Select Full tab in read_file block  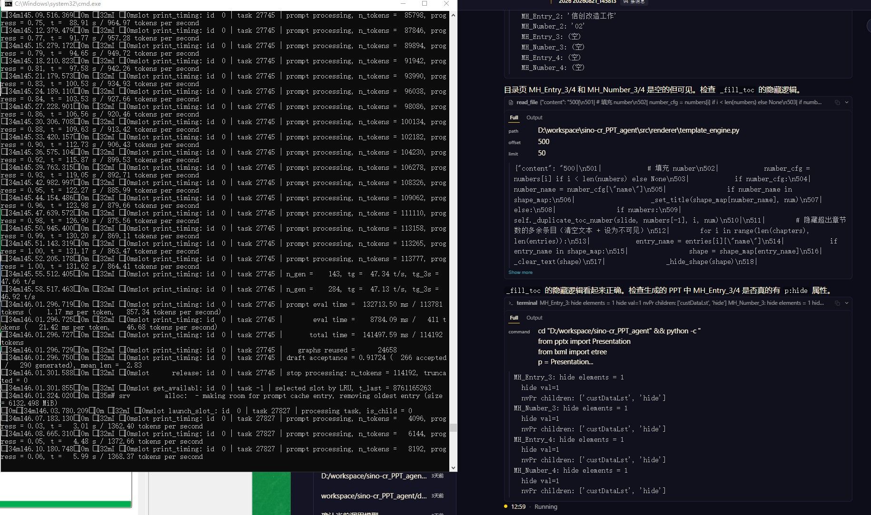(x=514, y=117)
